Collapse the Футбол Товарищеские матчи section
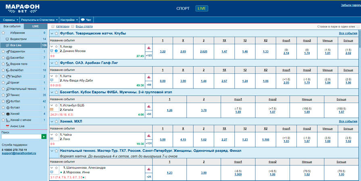The width and height of the screenshot is (361, 181). pyautogui.click(x=52, y=33)
